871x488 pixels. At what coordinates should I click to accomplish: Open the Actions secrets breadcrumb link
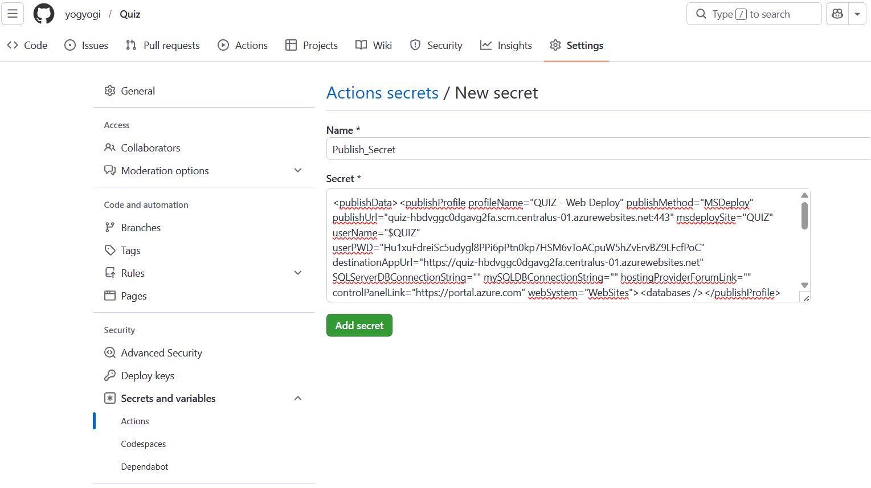382,92
